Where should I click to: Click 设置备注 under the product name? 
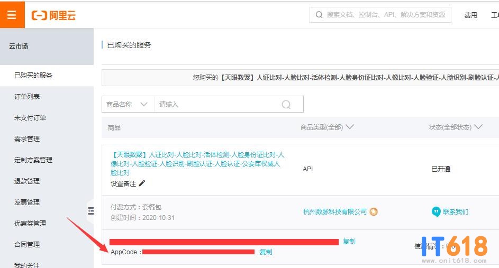(123, 183)
